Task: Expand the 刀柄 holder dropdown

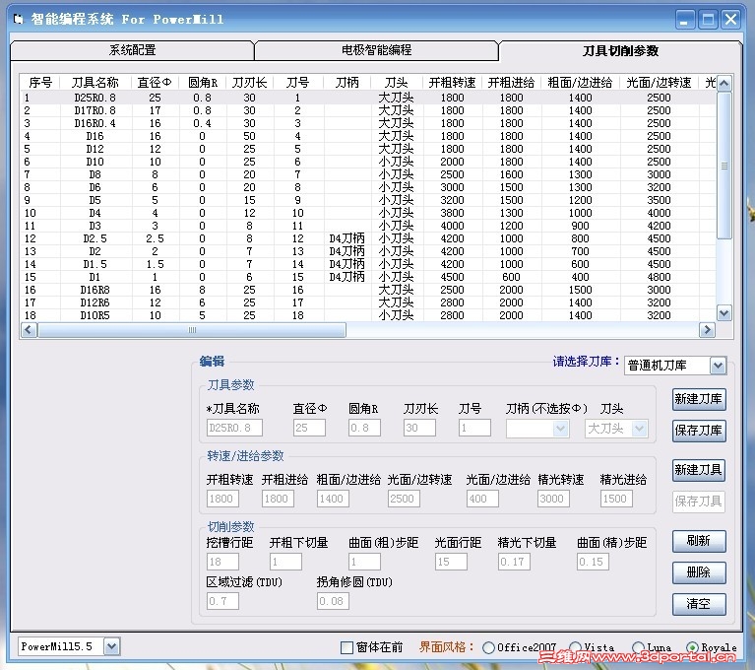Action: (x=560, y=429)
